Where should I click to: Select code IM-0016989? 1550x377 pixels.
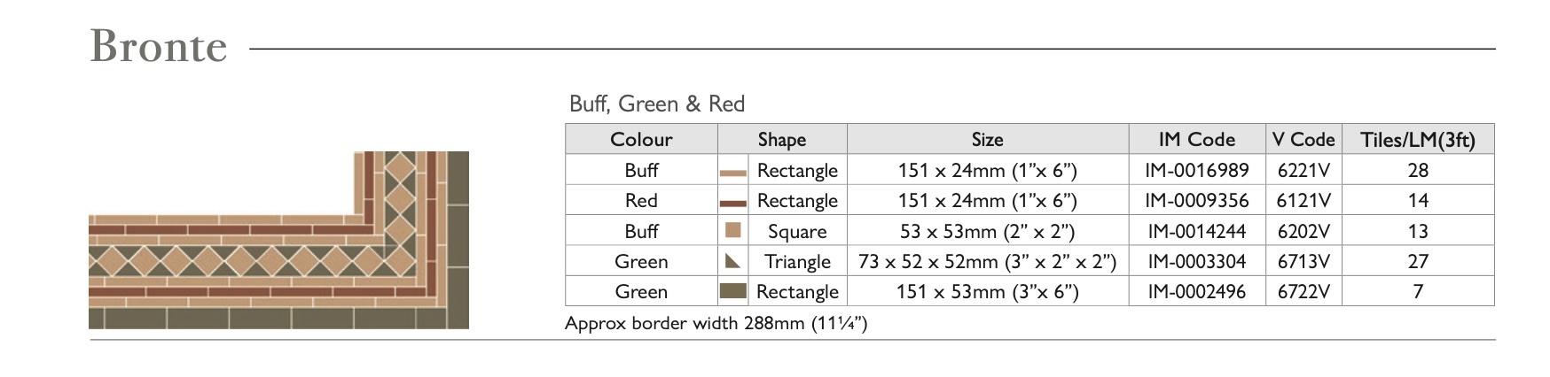point(1196,170)
